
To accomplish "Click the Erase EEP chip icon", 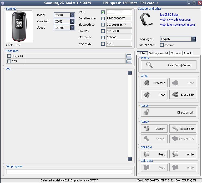I will coord(175,95).
